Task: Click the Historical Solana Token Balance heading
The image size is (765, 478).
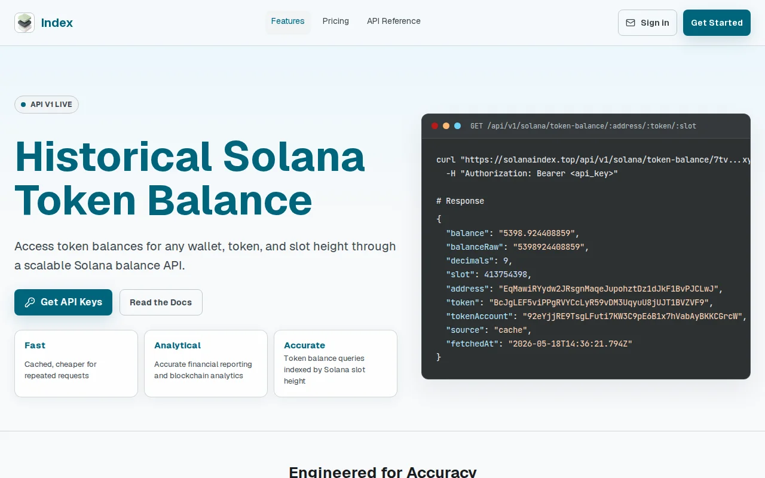Action: 189,178
